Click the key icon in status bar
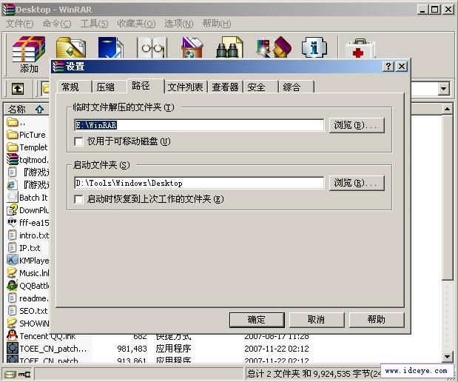 (x=24, y=374)
